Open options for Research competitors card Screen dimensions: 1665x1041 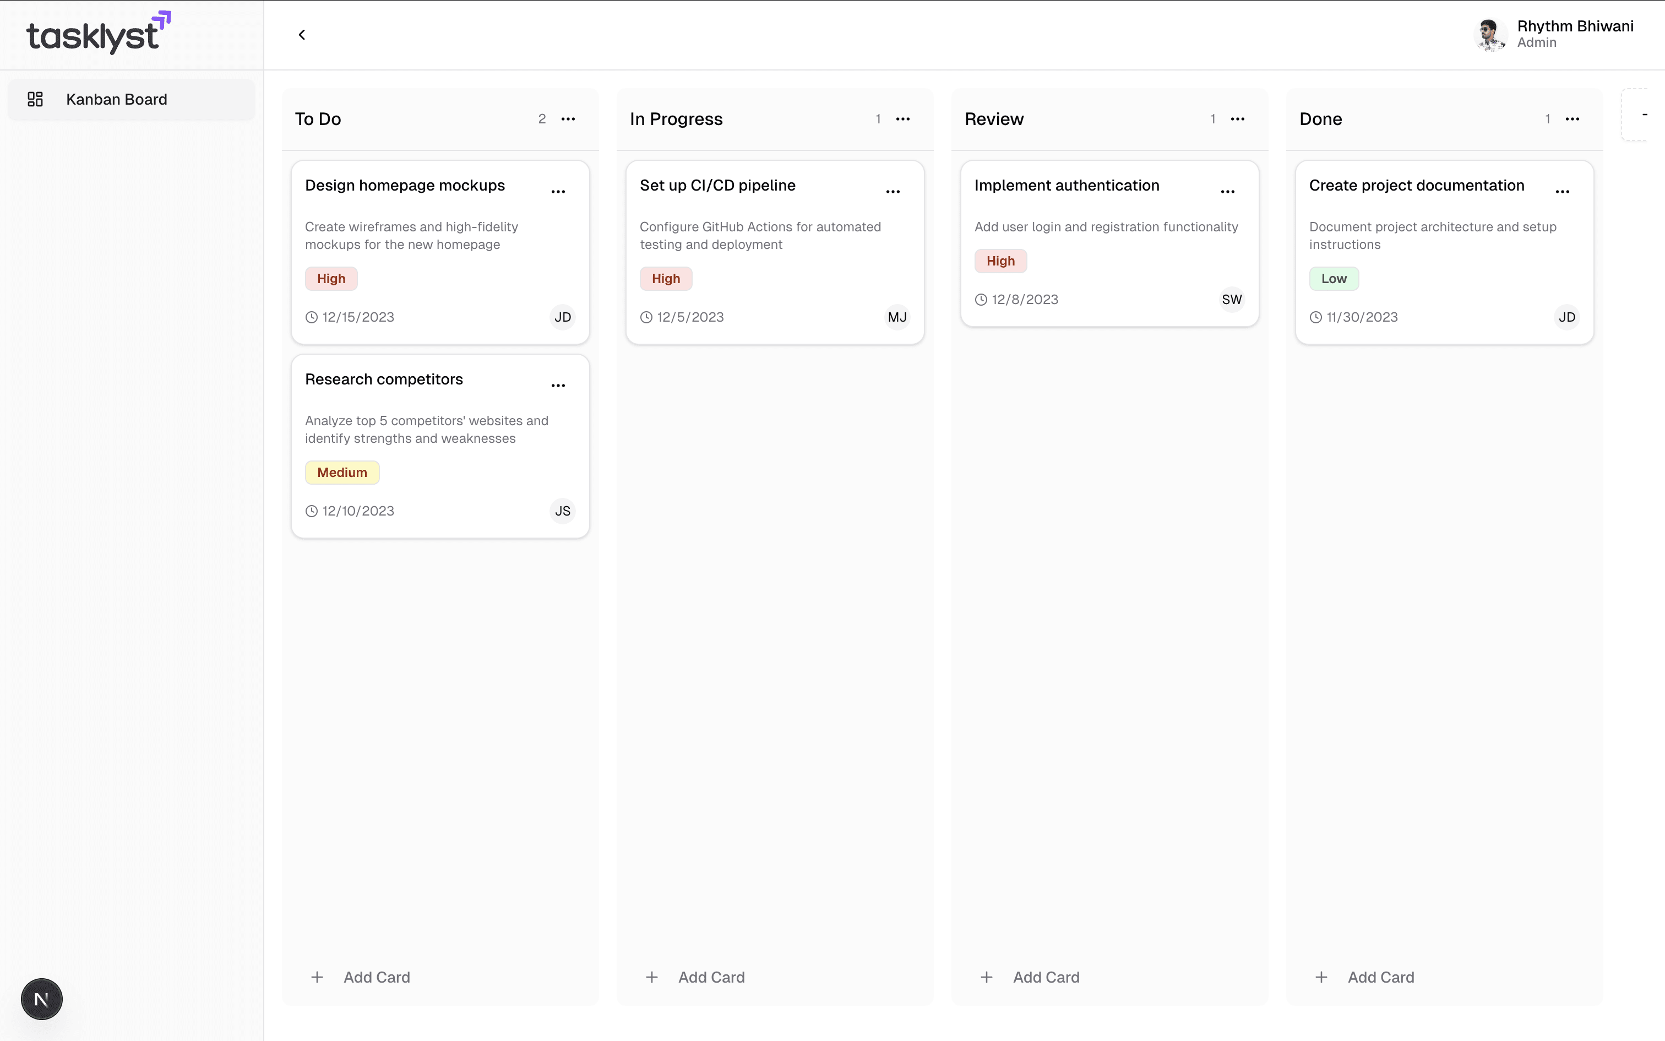pyautogui.click(x=558, y=386)
